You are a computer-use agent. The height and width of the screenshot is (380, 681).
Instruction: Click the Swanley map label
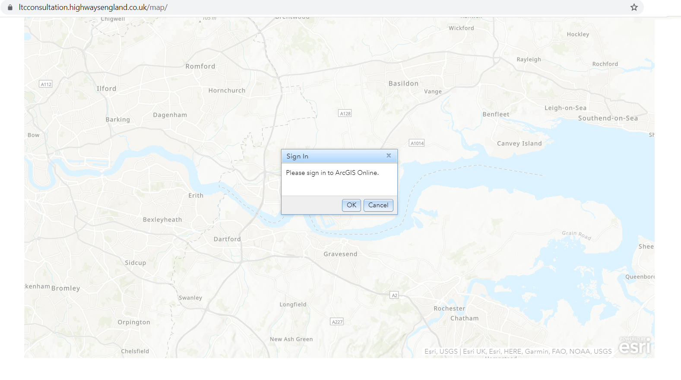(x=190, y=298)
